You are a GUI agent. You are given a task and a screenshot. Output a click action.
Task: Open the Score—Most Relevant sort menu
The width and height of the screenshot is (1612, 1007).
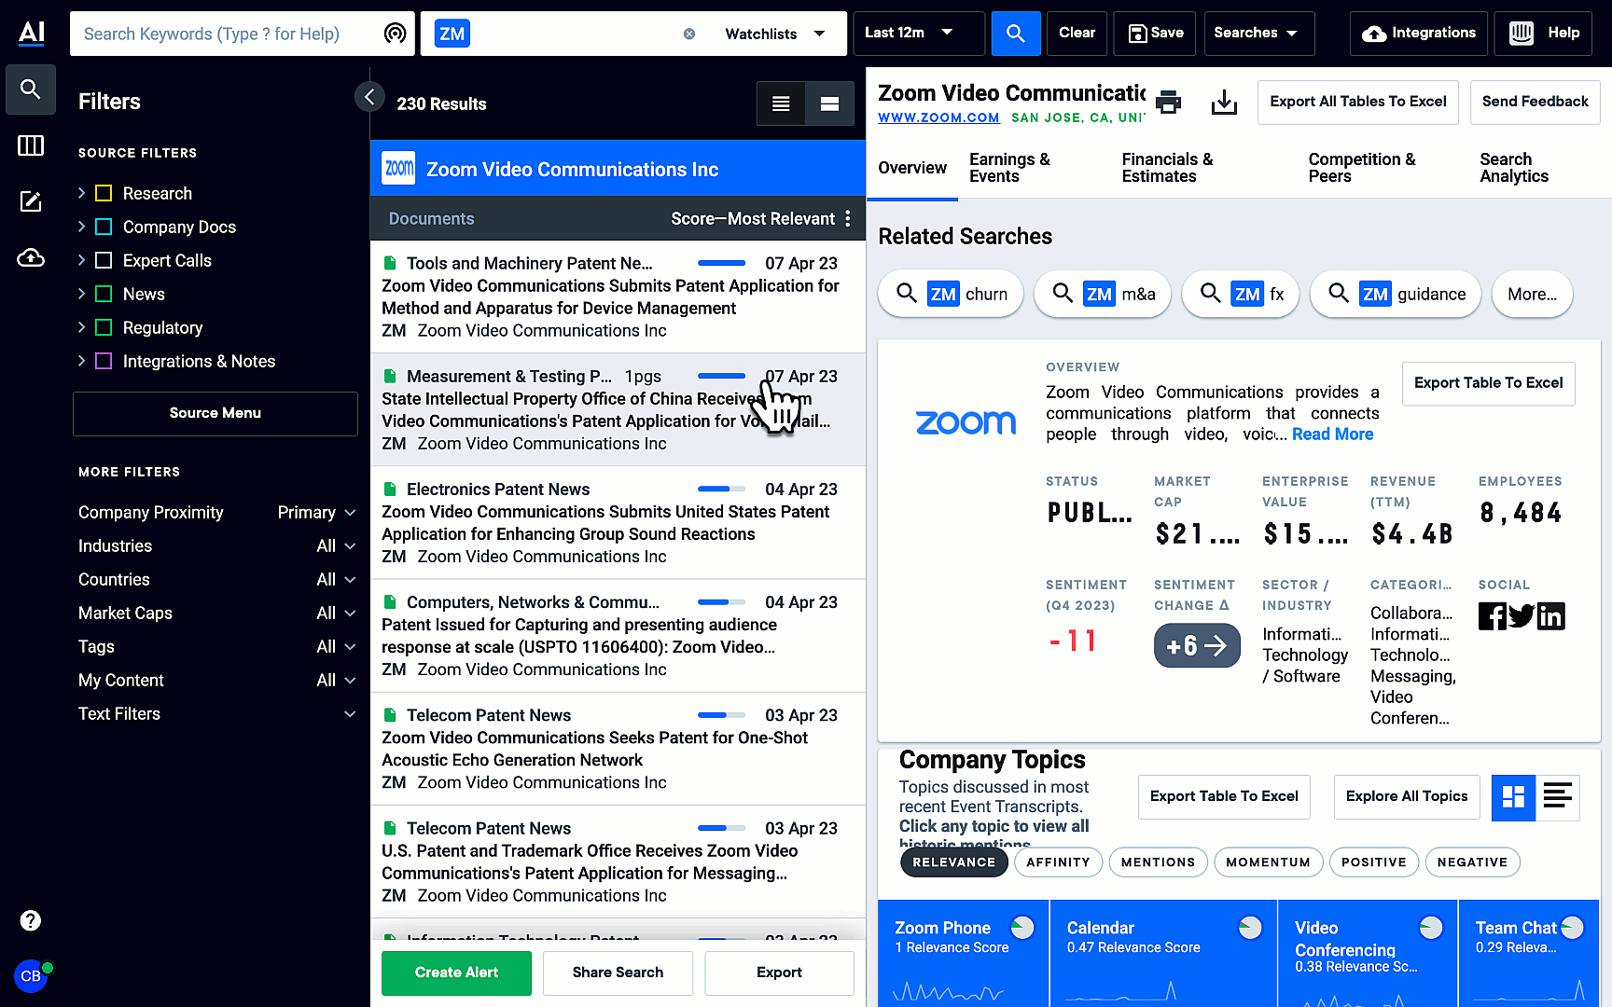[753, 218]
